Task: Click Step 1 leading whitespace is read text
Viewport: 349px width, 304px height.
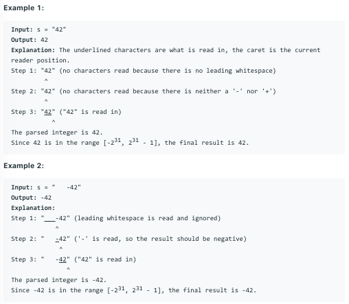Action: click(x=147, y=218)
